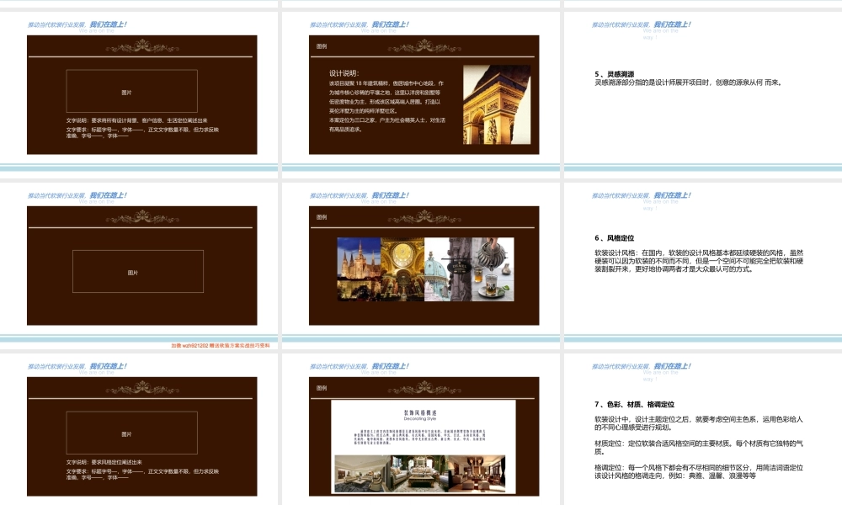
Task: Click the paragraph starting 软装设计中,设计主题定位
Action: pos(699,423)
